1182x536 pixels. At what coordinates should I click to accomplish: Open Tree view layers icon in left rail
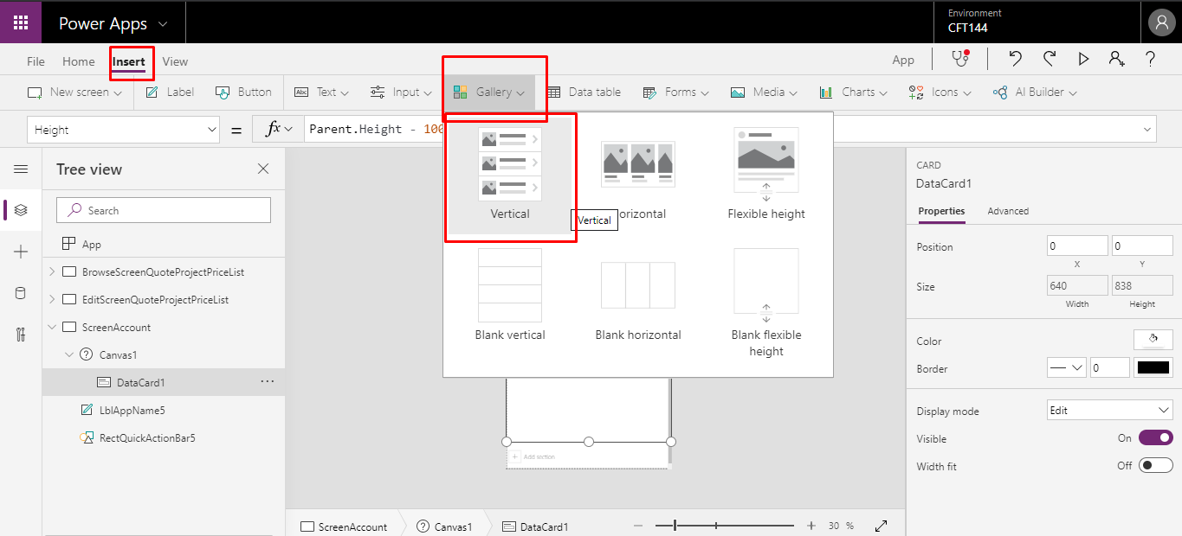pos(21,210)
